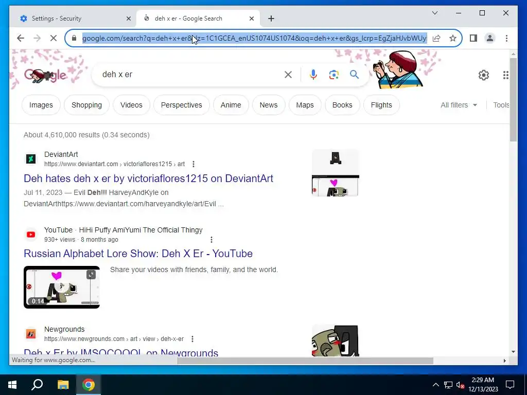Filter results by Maps
Image resolution: width=527 pixels, height=395 pixels.
(x=305, y=105)
